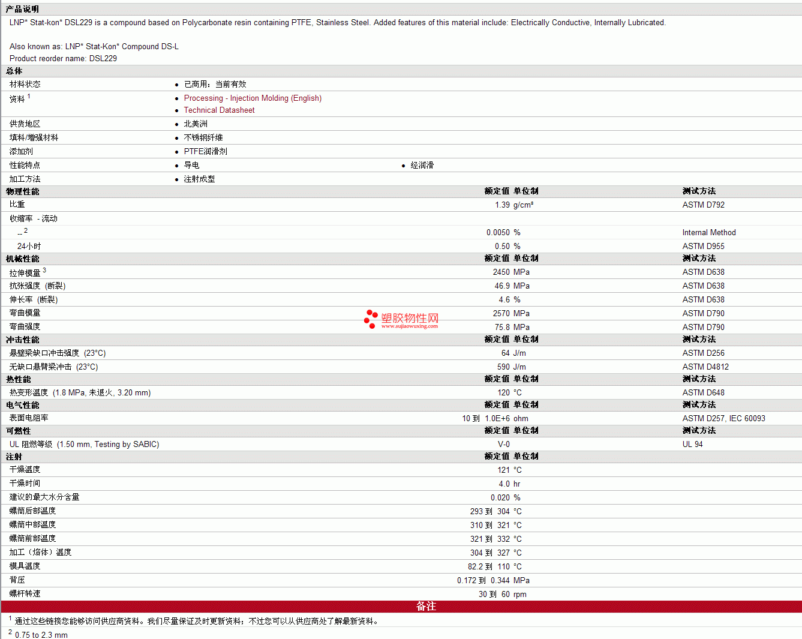Select ASTM D4812 test method
Screen dimensions: 802x639
[x=705, y=367]
